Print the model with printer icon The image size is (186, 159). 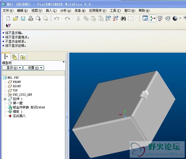pyautogui.click(x=31, y=18)
